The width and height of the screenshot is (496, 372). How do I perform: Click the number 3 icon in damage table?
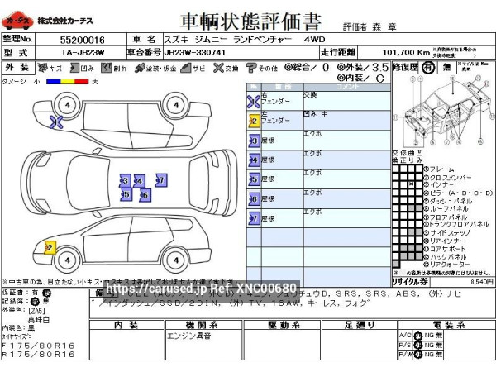click(255, 141)
